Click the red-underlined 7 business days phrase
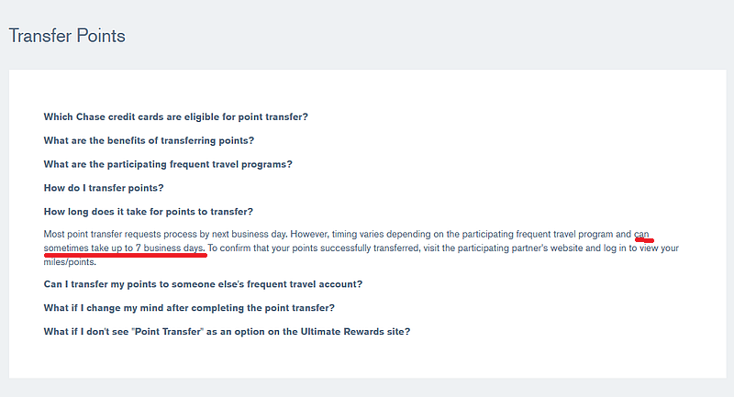 pos(170,248)
